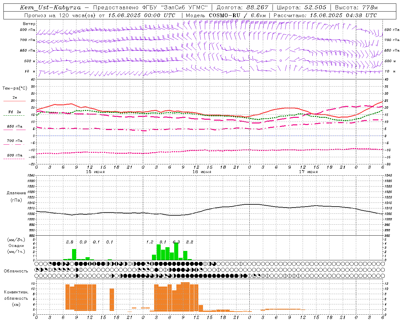Click the 850 гПа temperature legend entry

14,126
